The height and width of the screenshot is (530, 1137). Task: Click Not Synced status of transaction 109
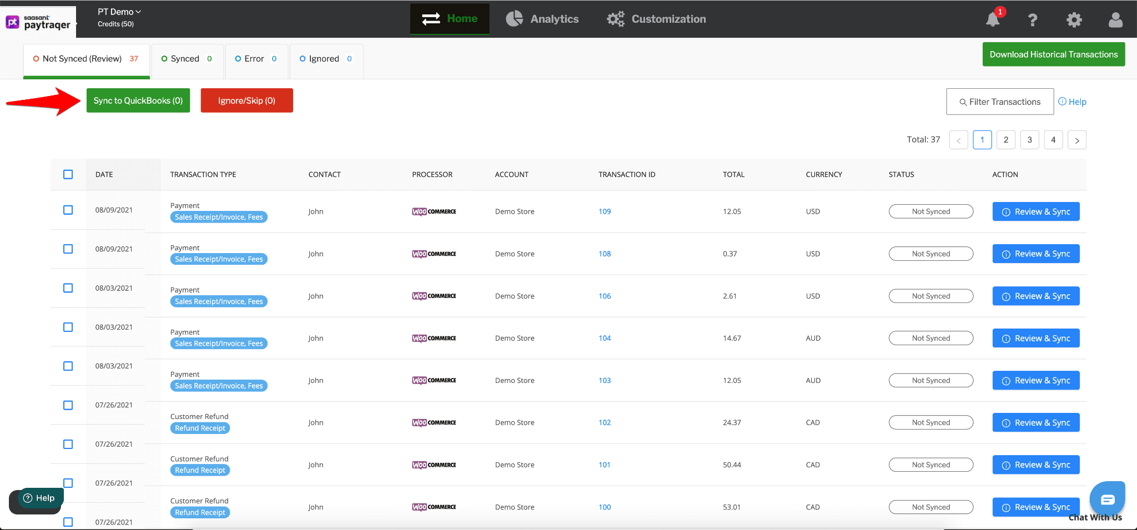(931, 211)
